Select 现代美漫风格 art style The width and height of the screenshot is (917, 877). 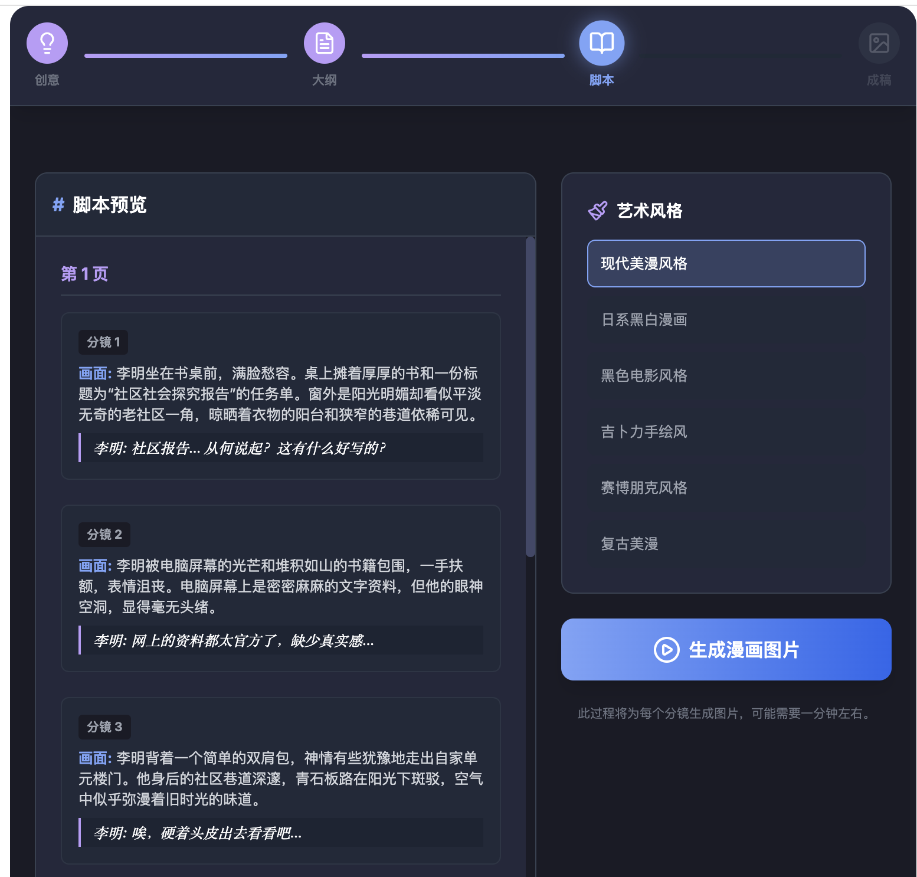point(726,263)
